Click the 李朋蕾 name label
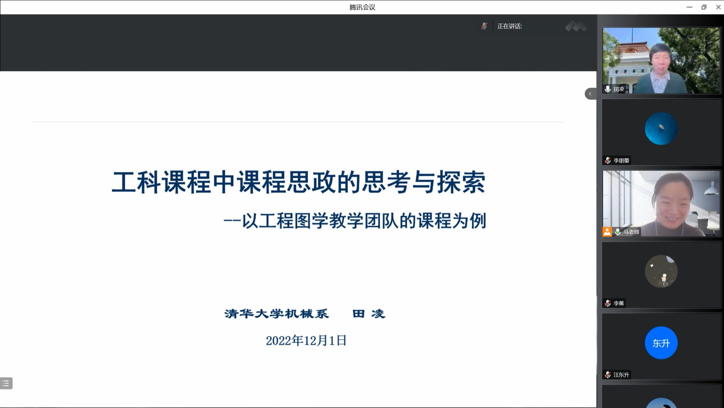The height and width of the screenshot is (408, 724). pyautogui.click(x=621, y=160)
